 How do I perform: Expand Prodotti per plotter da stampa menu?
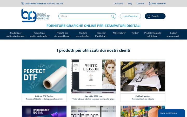16,35
